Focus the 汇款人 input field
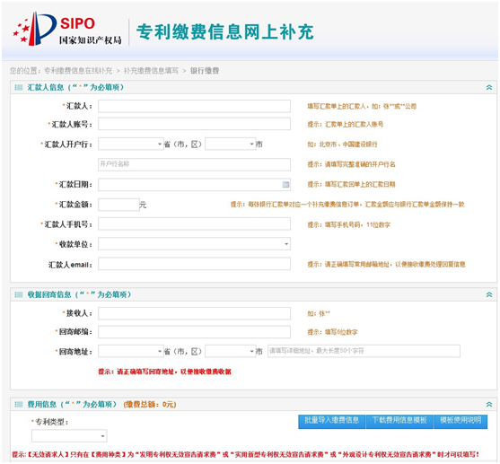 point(194,106)
